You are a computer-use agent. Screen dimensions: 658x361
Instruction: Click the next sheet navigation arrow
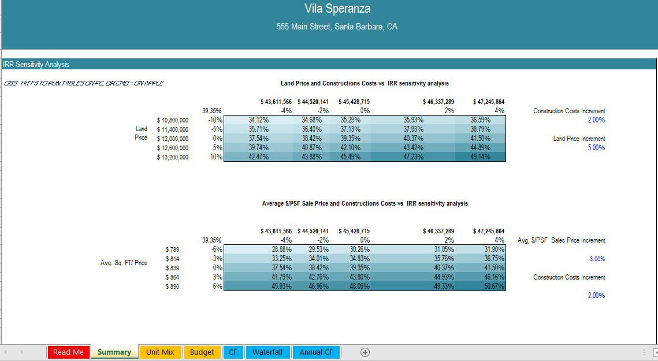click(22, 352)
